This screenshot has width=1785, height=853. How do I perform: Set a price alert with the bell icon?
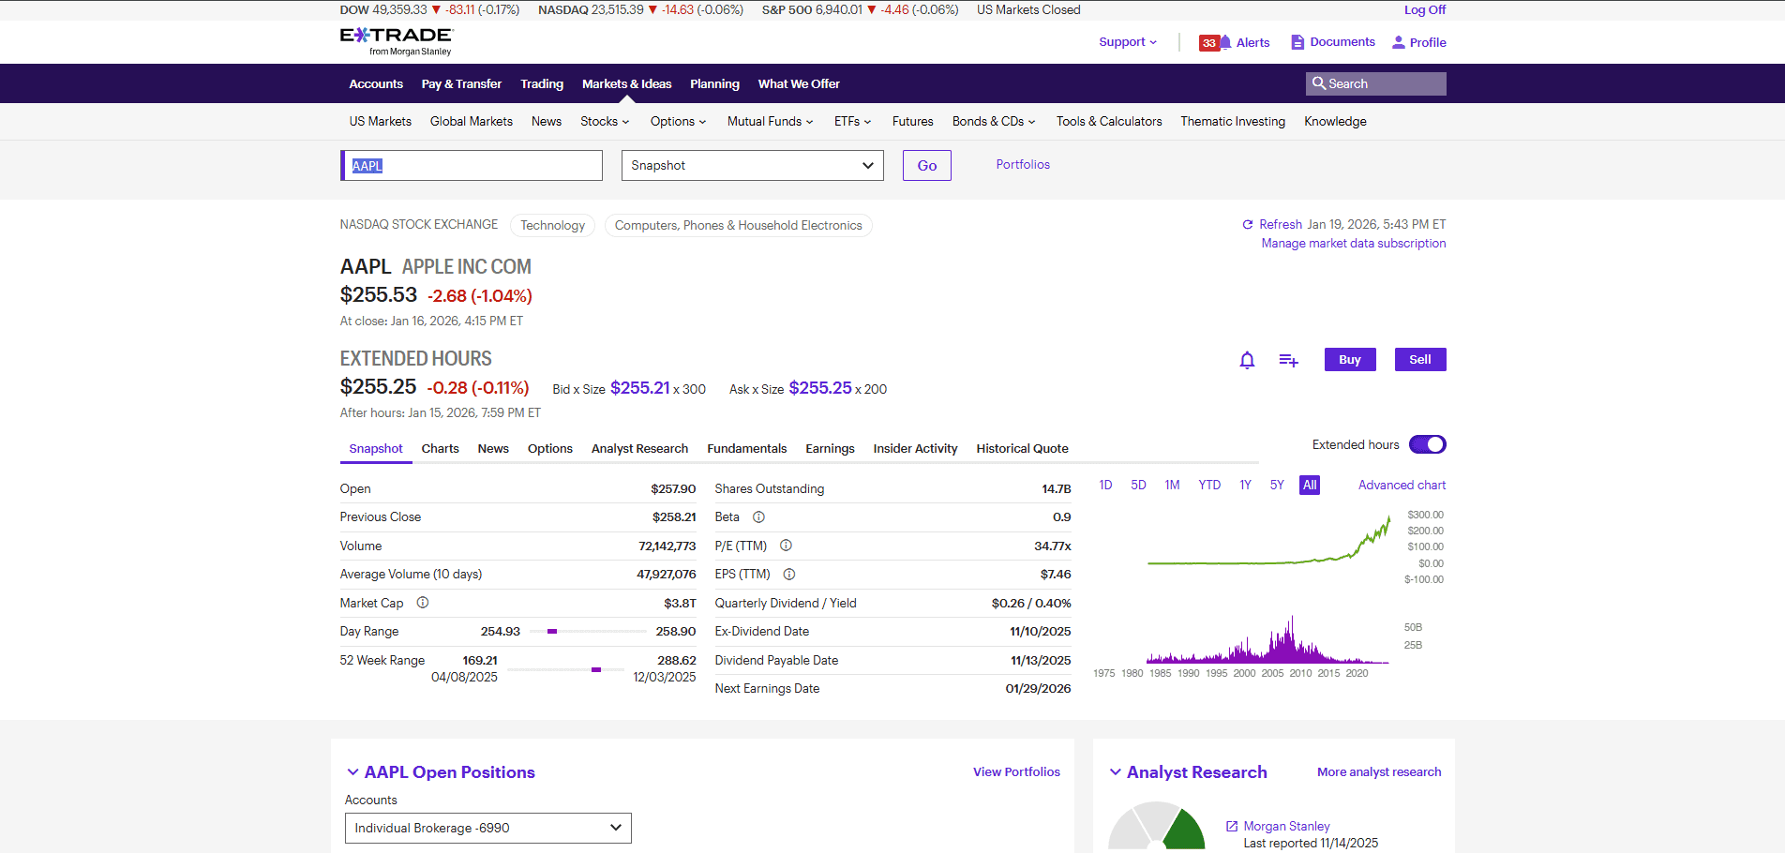tap(1247, 360)
